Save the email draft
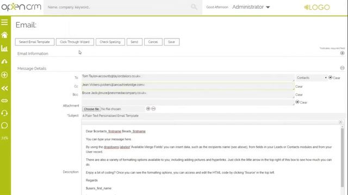Viewport: 348px width, 195px height. tap(172, 42)
